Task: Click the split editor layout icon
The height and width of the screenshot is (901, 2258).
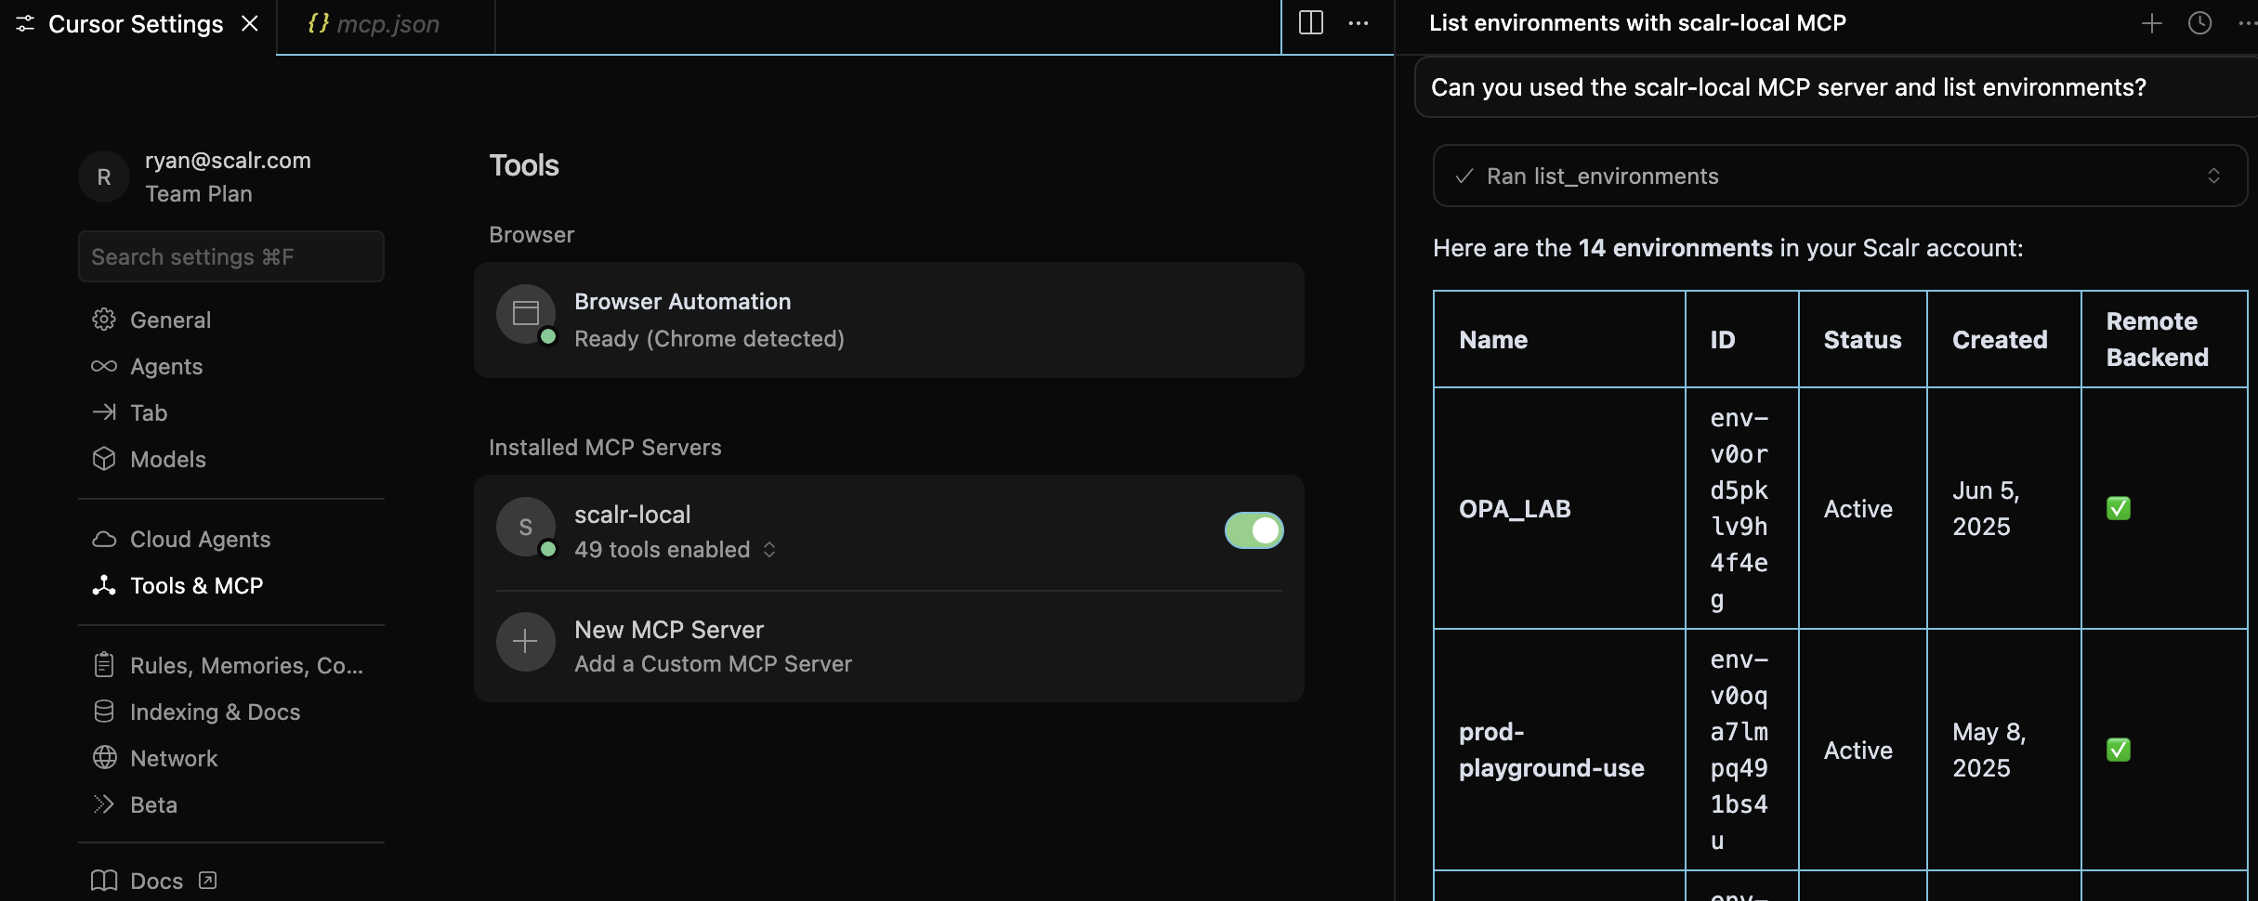Action: [x=1311, y=23]
